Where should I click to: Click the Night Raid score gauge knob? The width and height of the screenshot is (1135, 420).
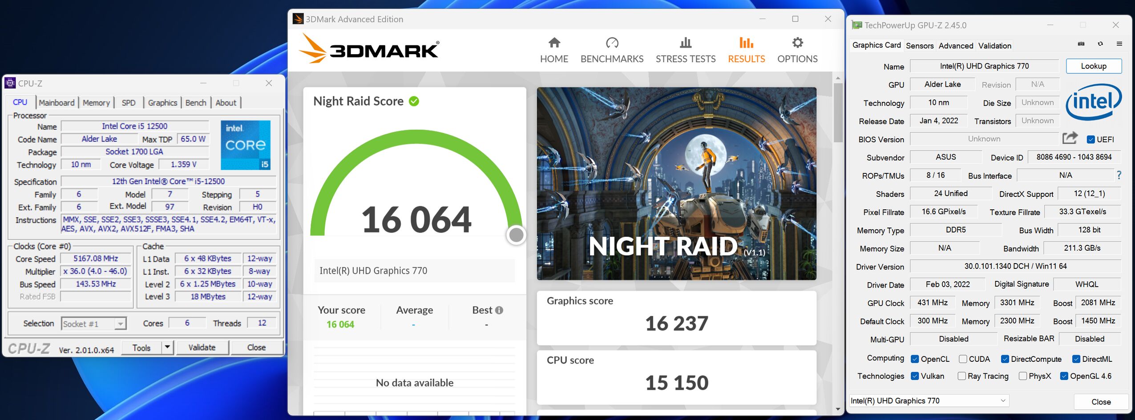tap(516, 235)
